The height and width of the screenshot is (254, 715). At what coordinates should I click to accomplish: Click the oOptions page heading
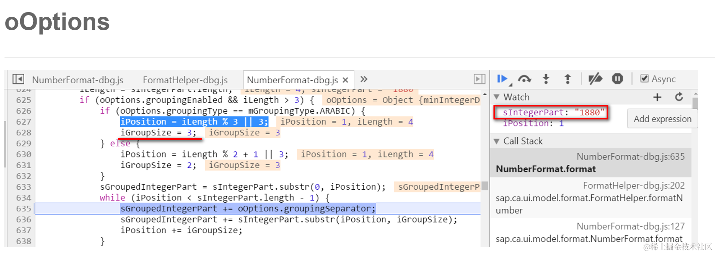coord(57,22)
